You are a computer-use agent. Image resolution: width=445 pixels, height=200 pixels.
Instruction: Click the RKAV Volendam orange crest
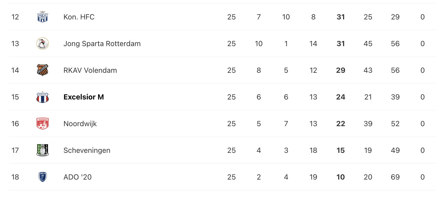pos(42,70)
